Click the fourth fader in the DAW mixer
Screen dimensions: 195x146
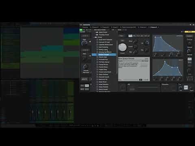[51, 112]
